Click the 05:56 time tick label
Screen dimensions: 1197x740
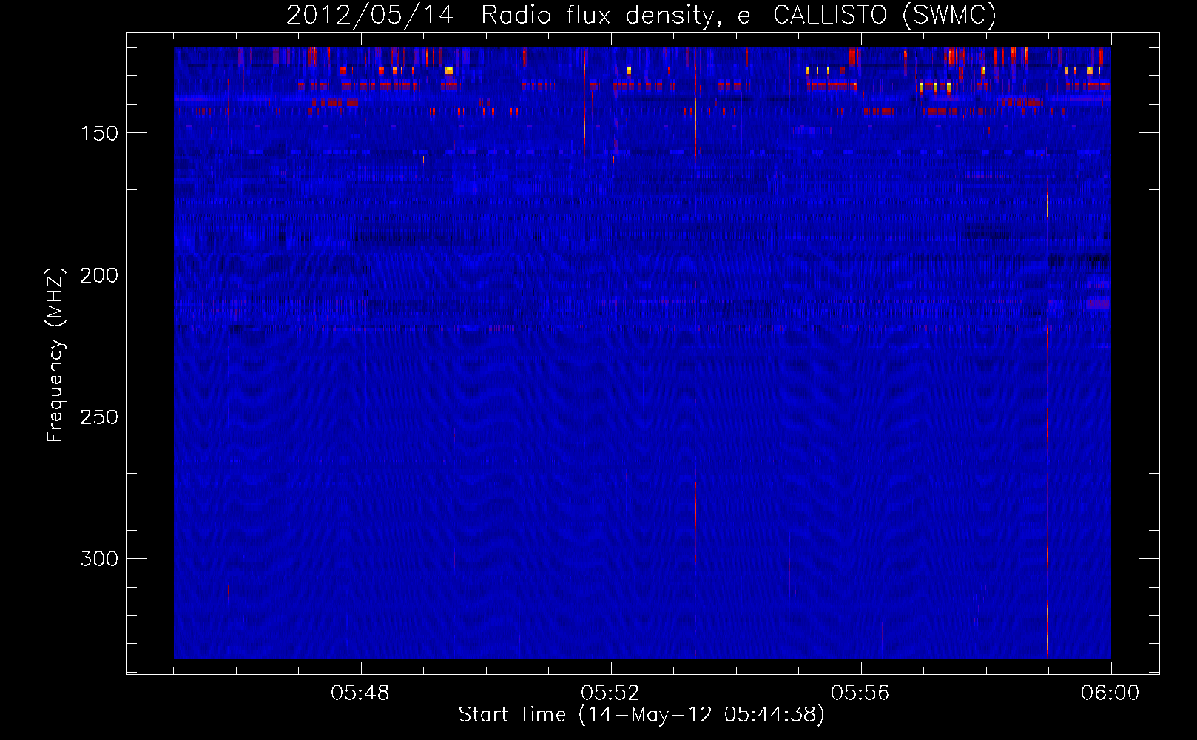pos(860,693)
